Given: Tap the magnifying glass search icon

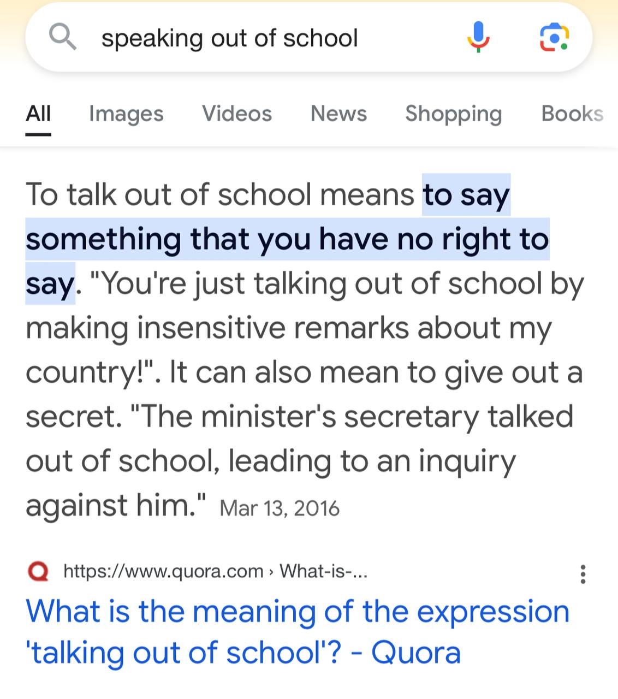Looking at the screenshot, I should [62, 37].
